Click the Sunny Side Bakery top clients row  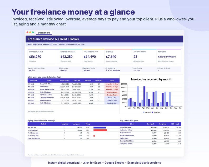[x=151, y=144]
